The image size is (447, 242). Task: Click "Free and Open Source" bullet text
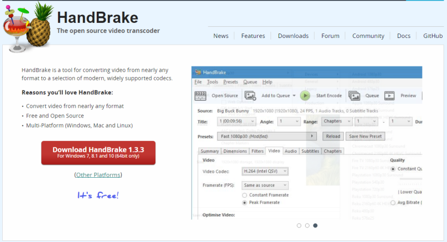coord(55,116)
